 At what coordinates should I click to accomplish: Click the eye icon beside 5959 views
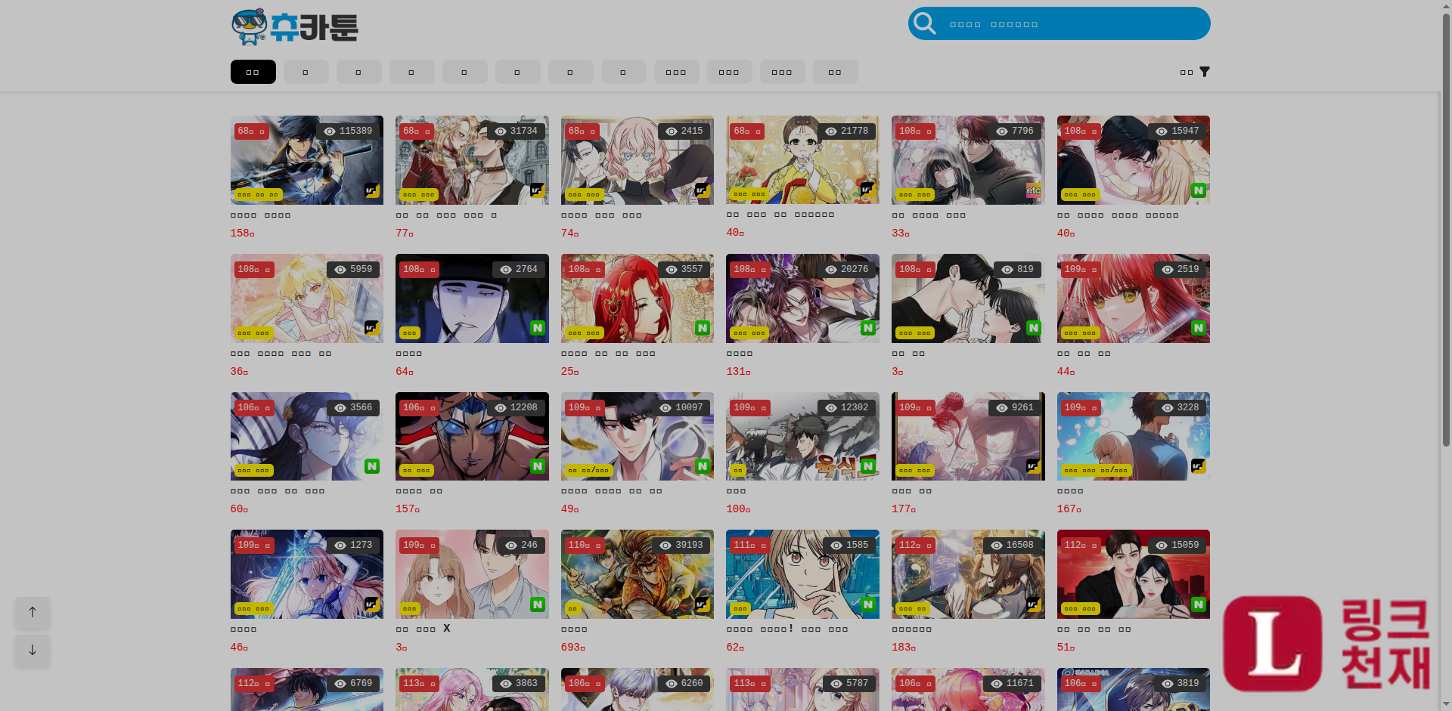pyautogui.click(x=340, y=270)
